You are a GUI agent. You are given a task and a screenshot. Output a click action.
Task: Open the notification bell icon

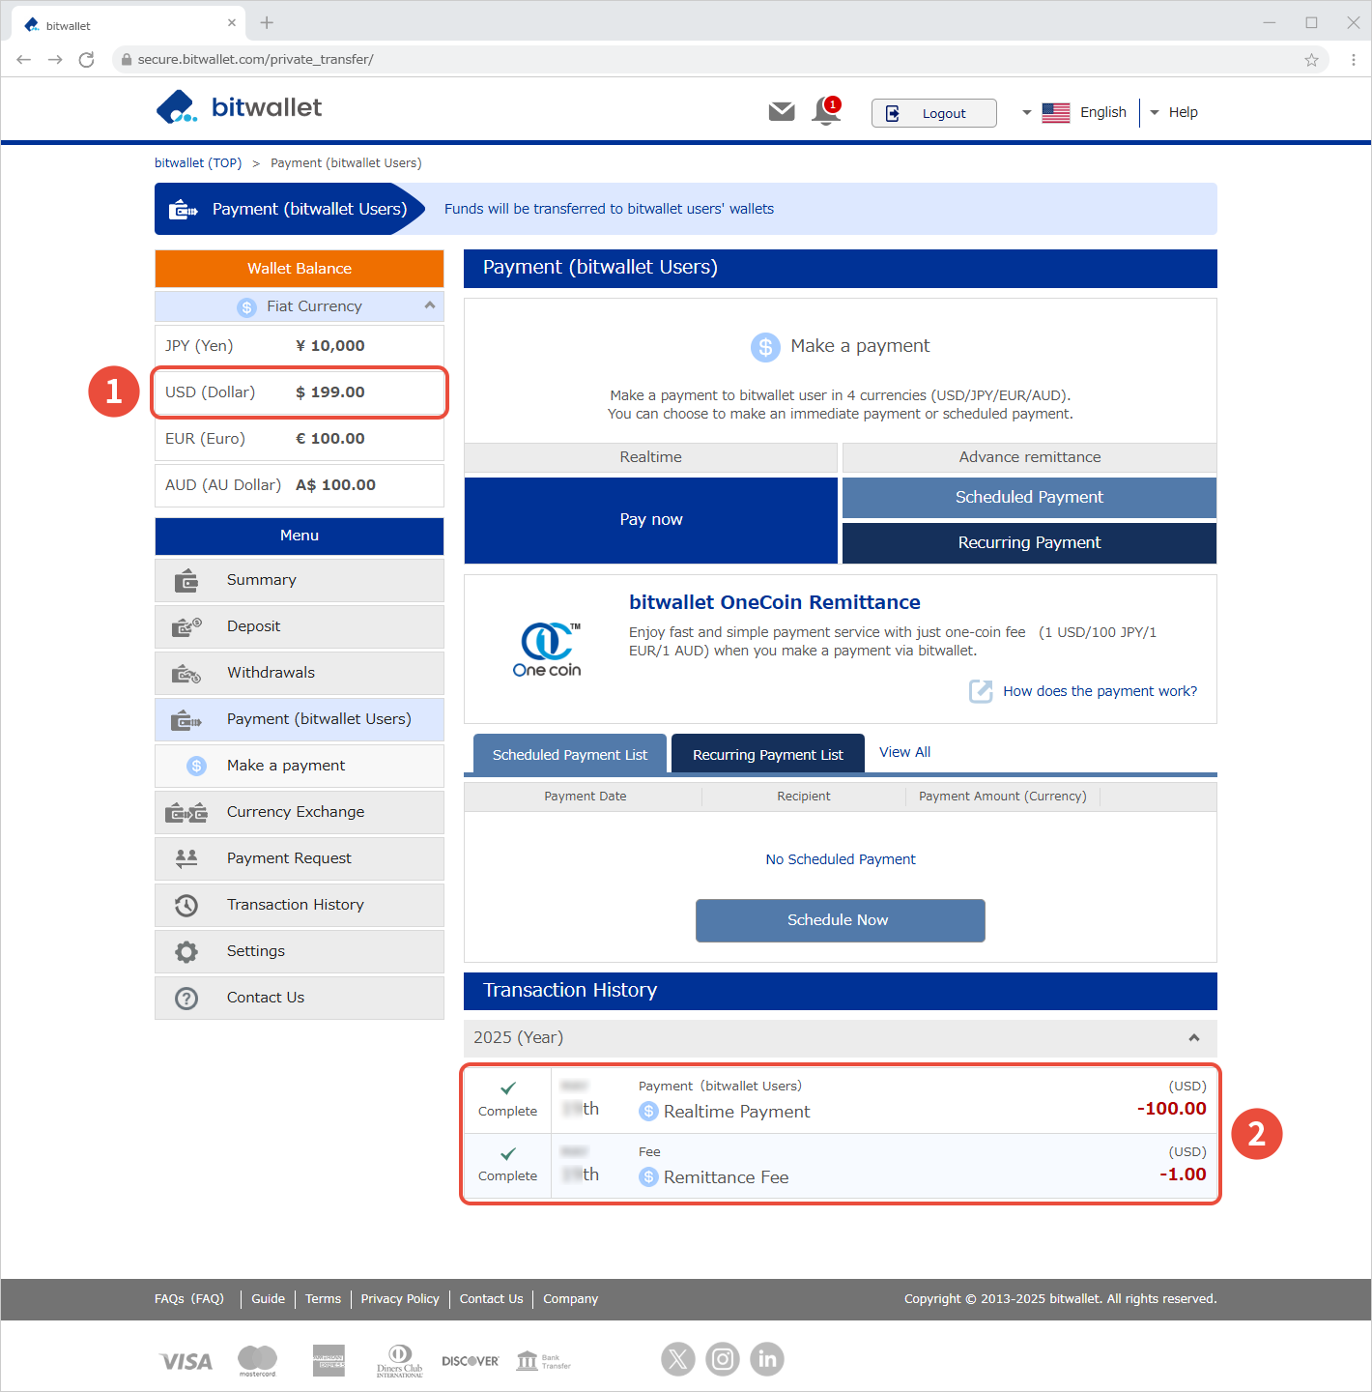[826, 111]
